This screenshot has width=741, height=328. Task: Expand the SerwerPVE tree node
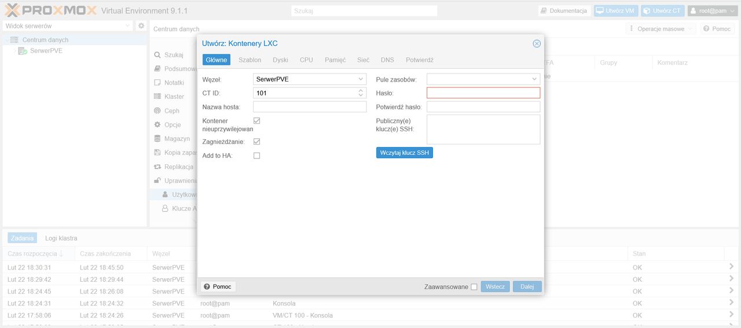[x=14, y=51]
